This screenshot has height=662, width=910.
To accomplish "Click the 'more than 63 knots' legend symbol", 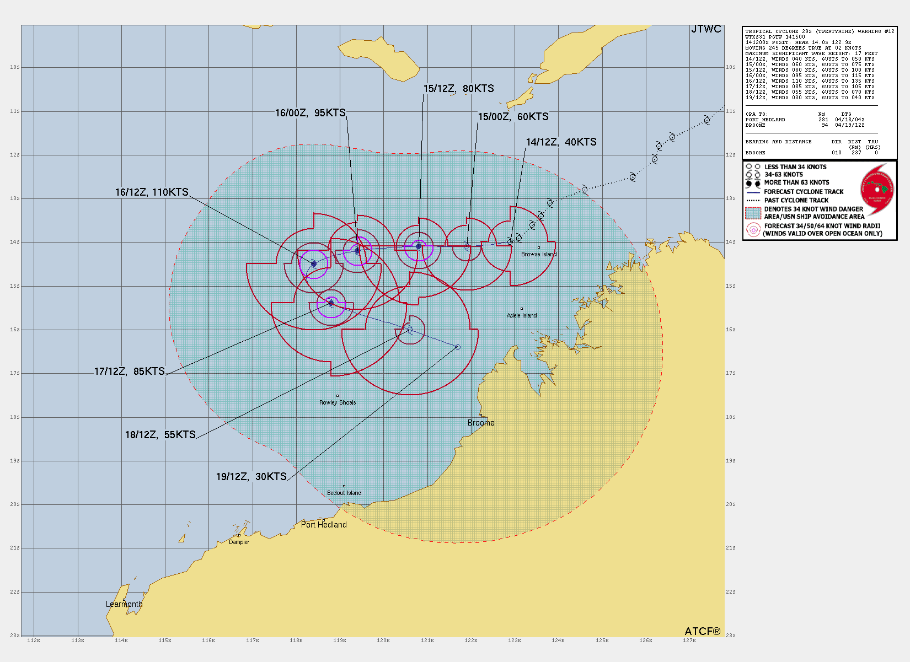I will [x=753, y=183].
